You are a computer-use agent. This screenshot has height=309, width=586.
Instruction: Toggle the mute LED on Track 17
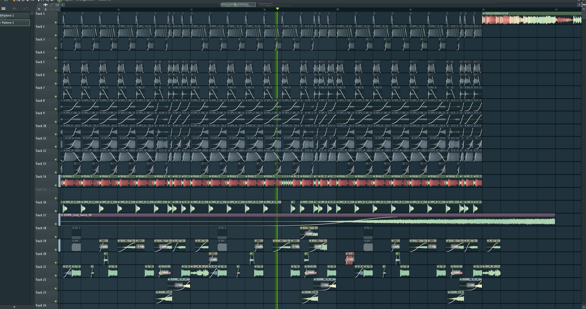click(56, 224)
